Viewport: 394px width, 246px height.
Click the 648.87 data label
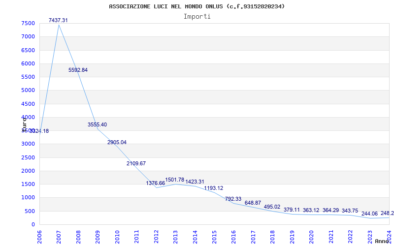(x=253, y=203)
